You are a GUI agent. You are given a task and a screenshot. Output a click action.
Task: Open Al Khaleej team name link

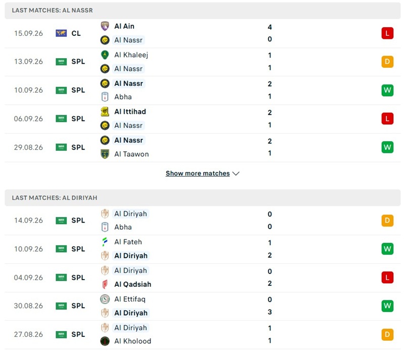131,55
